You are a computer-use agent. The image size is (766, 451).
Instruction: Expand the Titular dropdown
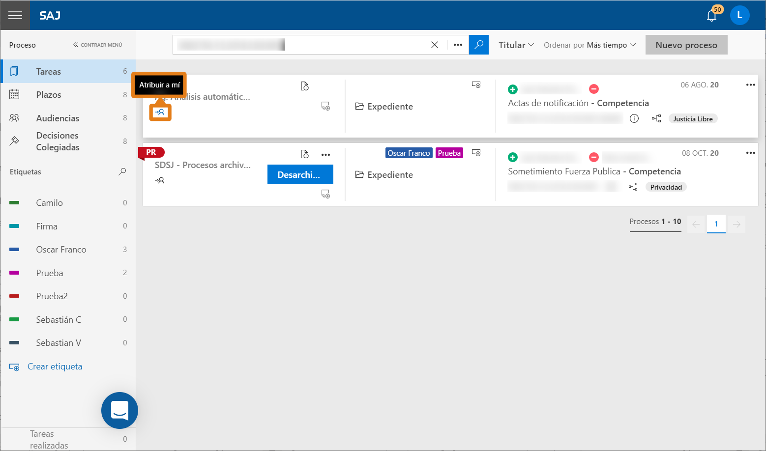coord(516,45)
